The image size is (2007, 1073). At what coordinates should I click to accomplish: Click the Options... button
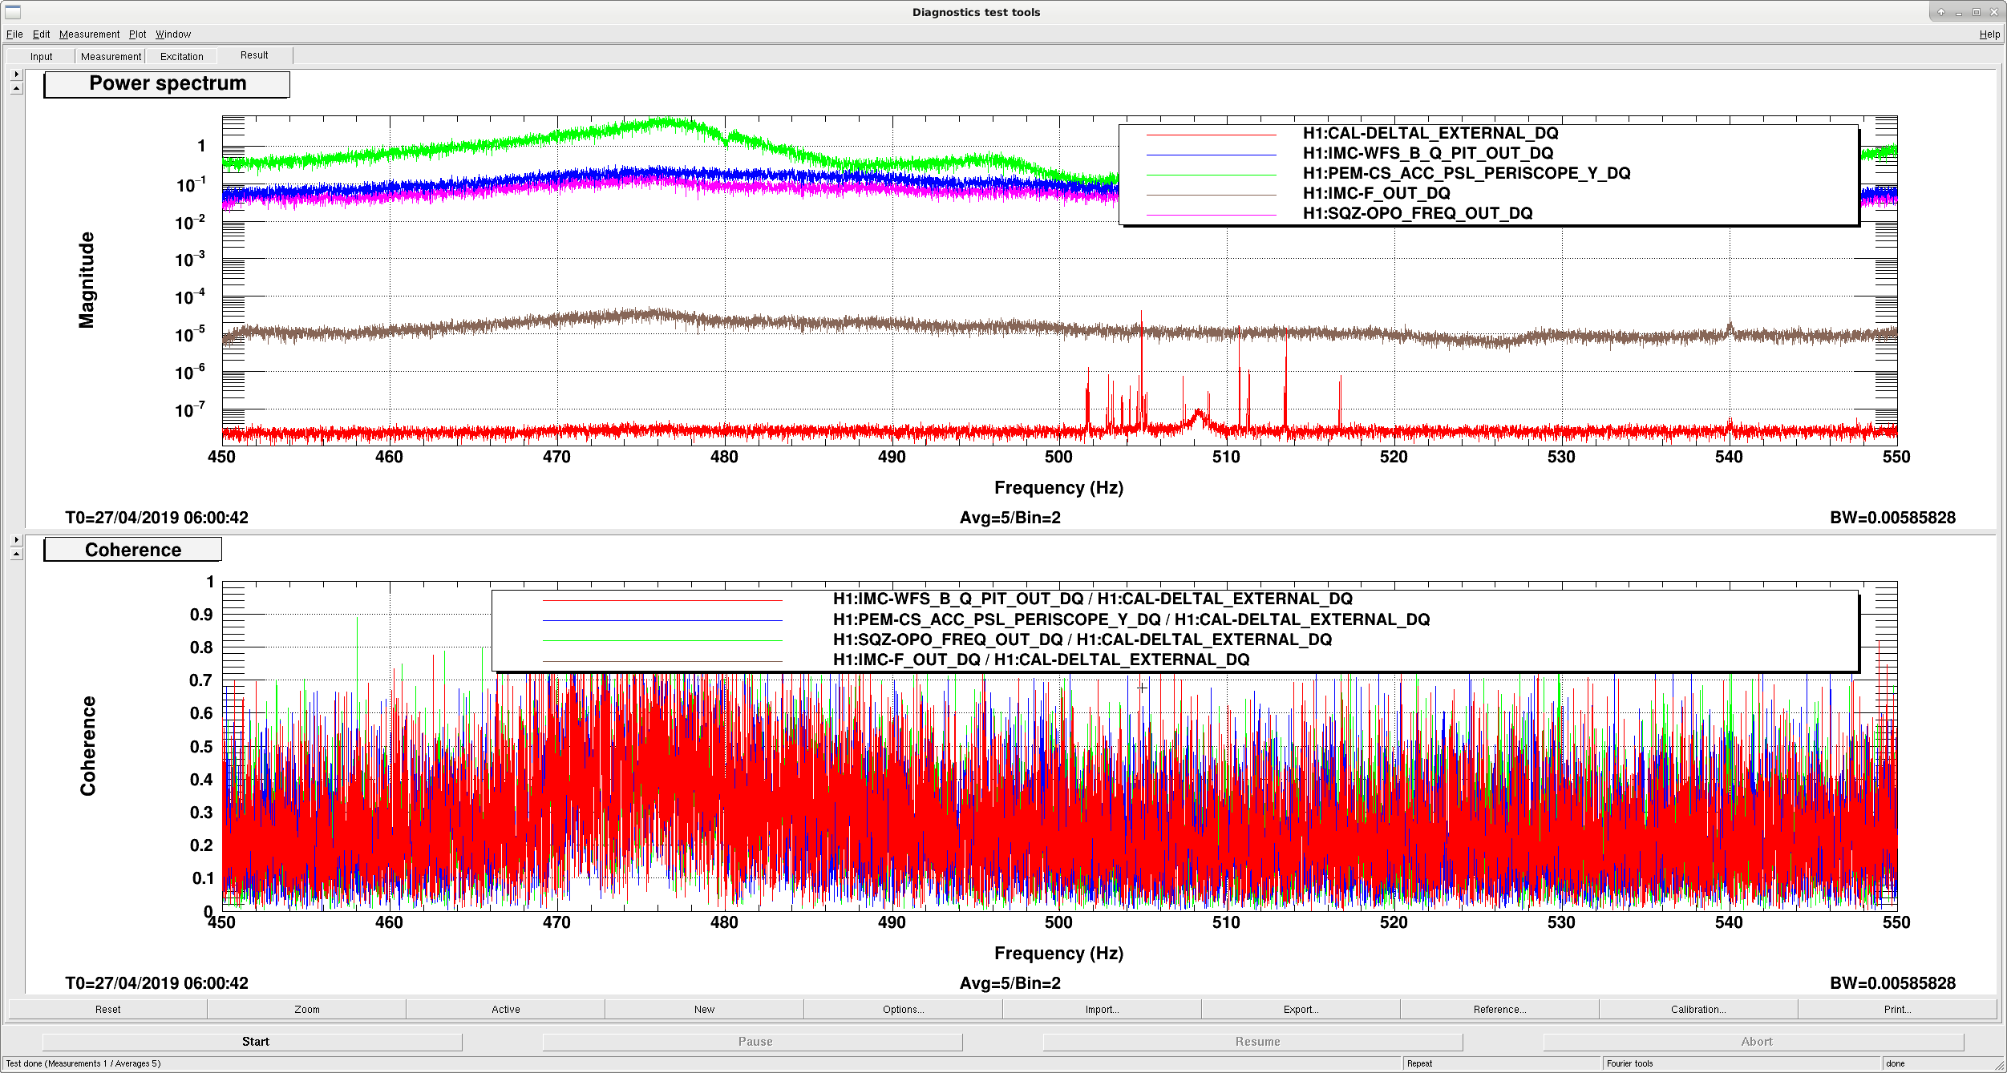903,1010
